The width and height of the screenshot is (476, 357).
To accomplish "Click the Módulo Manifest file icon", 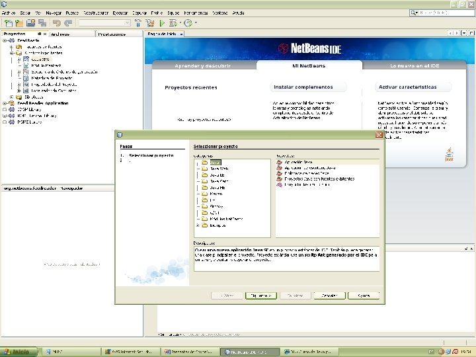I will pos(26,65).
